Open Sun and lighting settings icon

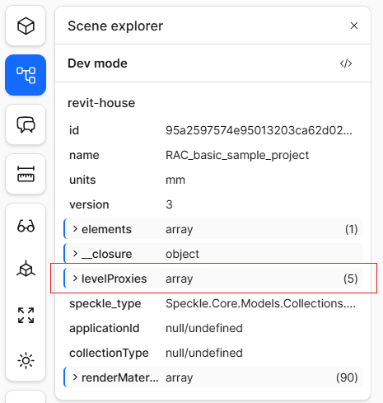click(x=26, y=360)
